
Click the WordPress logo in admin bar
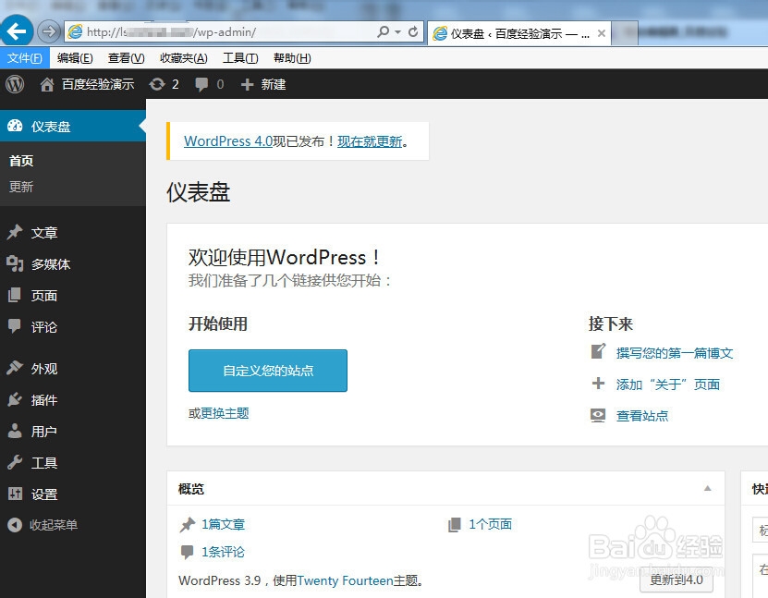(x=15, y=84)
